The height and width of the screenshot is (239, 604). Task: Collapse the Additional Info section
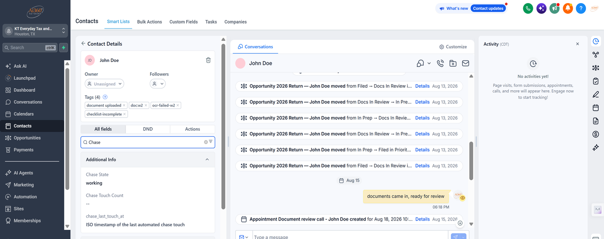click(x=207, y=160)
